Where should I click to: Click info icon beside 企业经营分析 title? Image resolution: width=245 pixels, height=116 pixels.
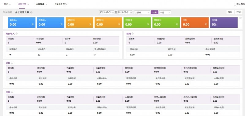[32, 13]
